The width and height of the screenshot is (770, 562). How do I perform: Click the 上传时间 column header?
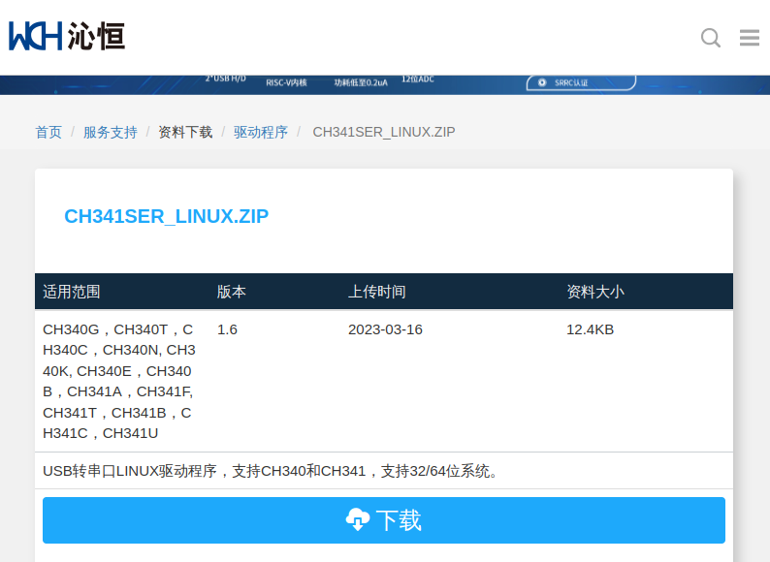click(376, 292)
